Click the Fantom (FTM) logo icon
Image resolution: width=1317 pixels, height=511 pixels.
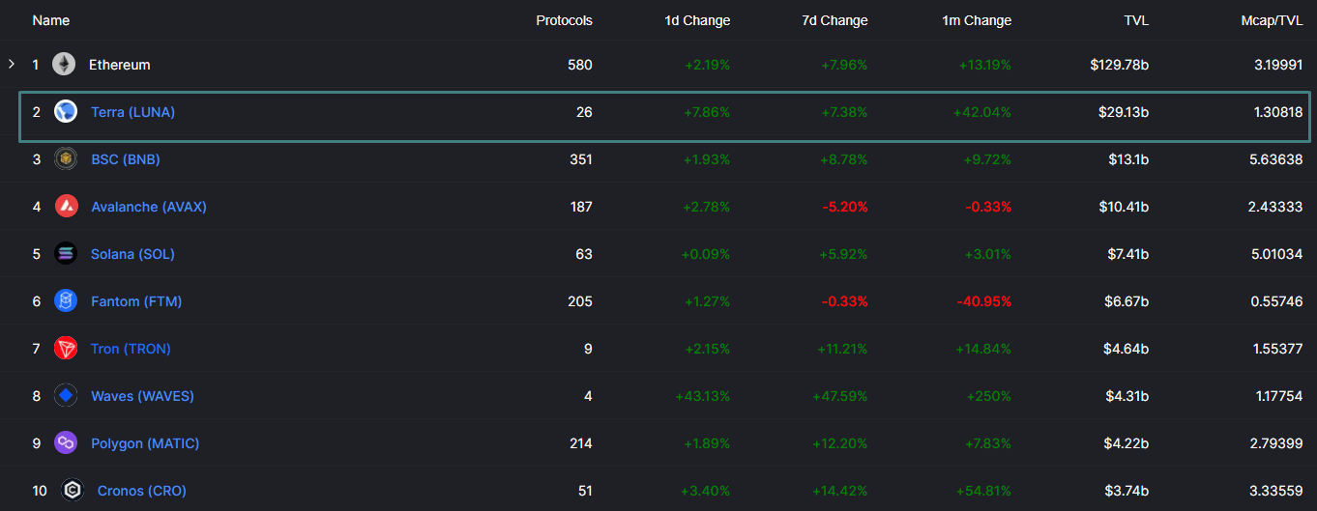point(66,301)
